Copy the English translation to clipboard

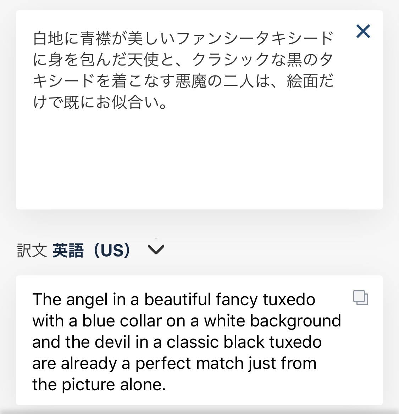click(x=360, y=298)
